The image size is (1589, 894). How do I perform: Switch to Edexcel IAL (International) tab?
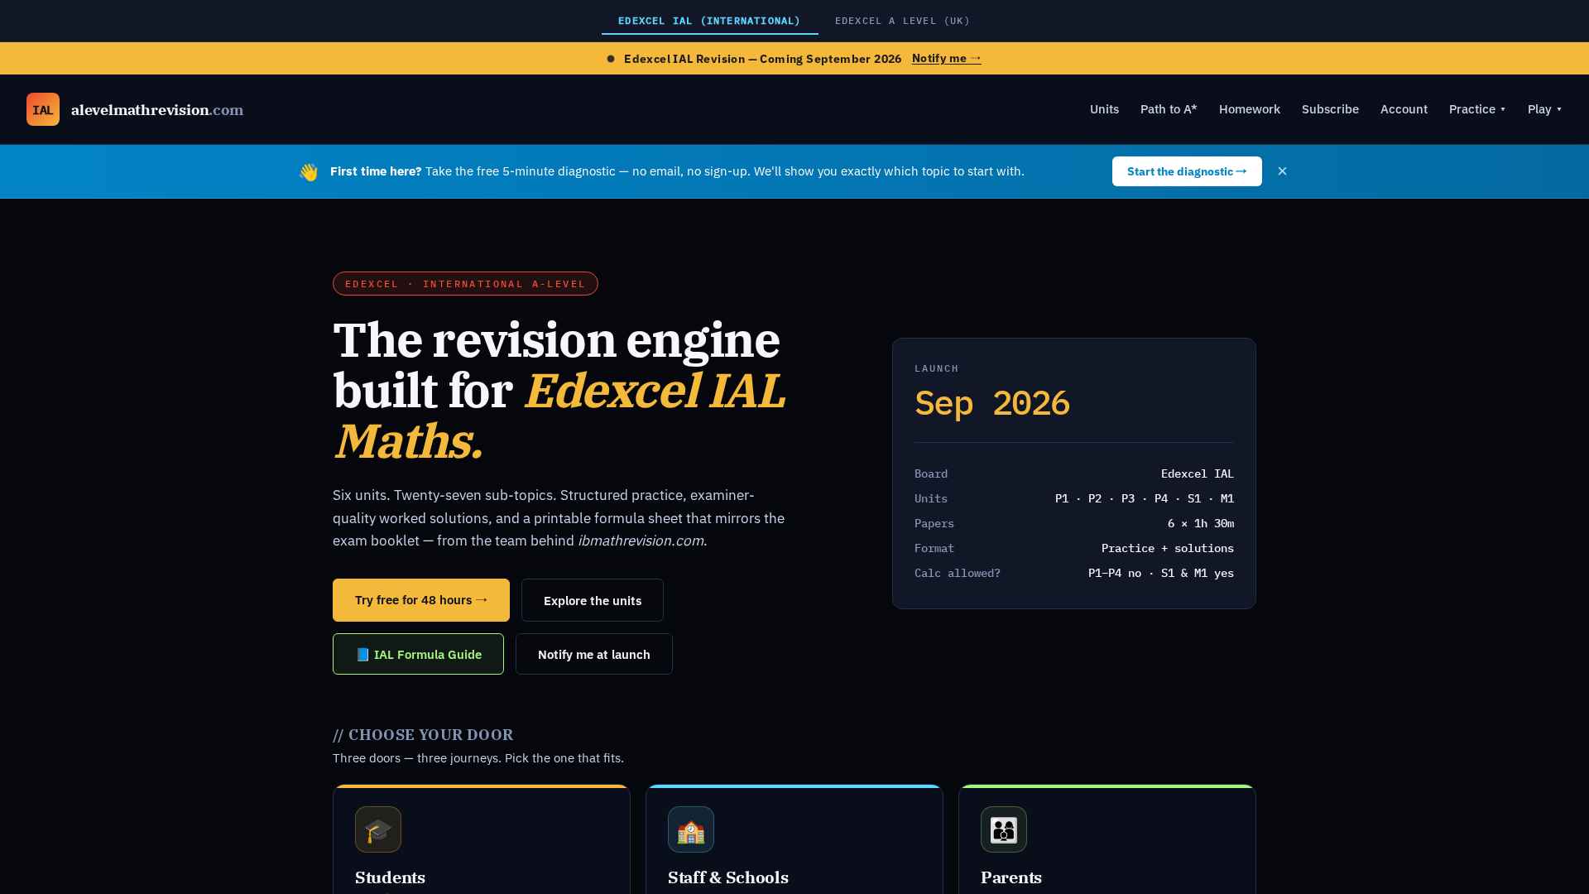pos(709,21)
